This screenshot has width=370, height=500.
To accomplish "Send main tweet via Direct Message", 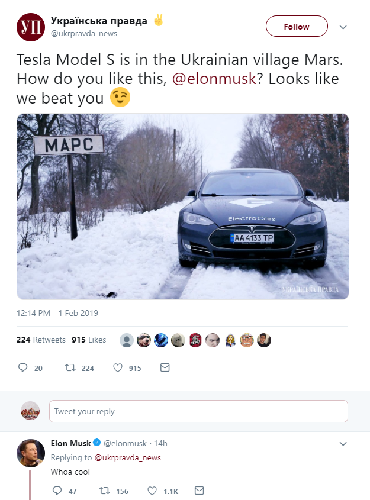I will [165, 368].
